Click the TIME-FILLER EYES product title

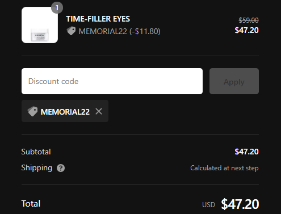tap(98, 19)
